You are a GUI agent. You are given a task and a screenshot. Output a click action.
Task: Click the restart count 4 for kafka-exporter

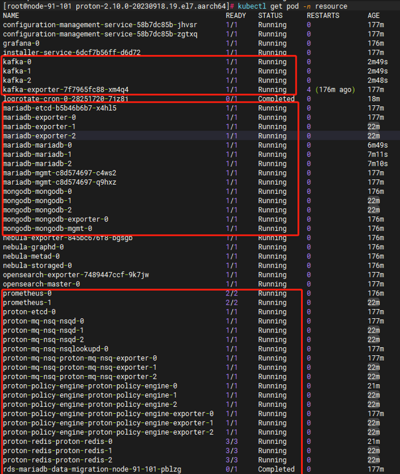pyautogui.click(x=308, y=89)
